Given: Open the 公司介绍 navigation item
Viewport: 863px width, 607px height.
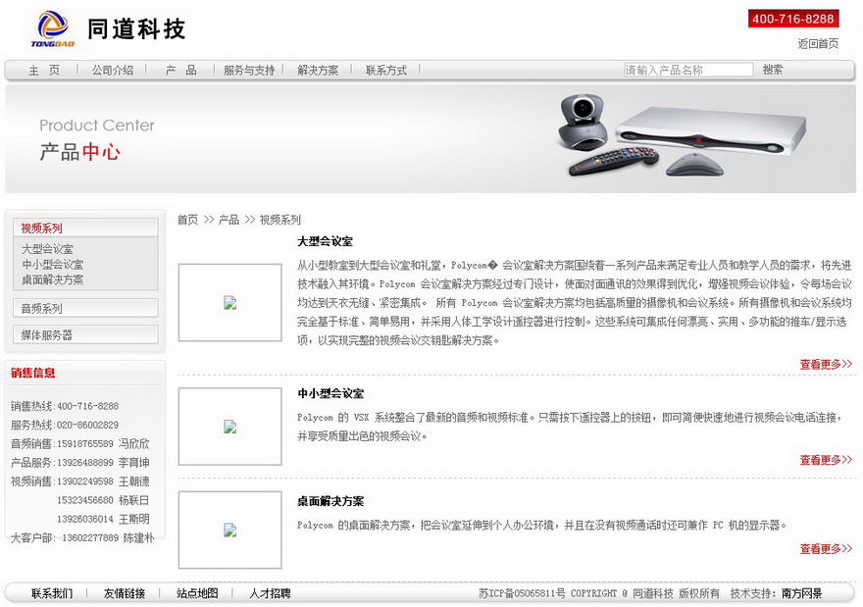Looking at the screenshot, I should coord(112,71).
